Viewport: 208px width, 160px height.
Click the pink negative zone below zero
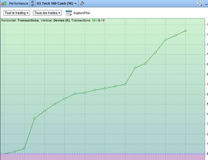[x=92, y=157]
